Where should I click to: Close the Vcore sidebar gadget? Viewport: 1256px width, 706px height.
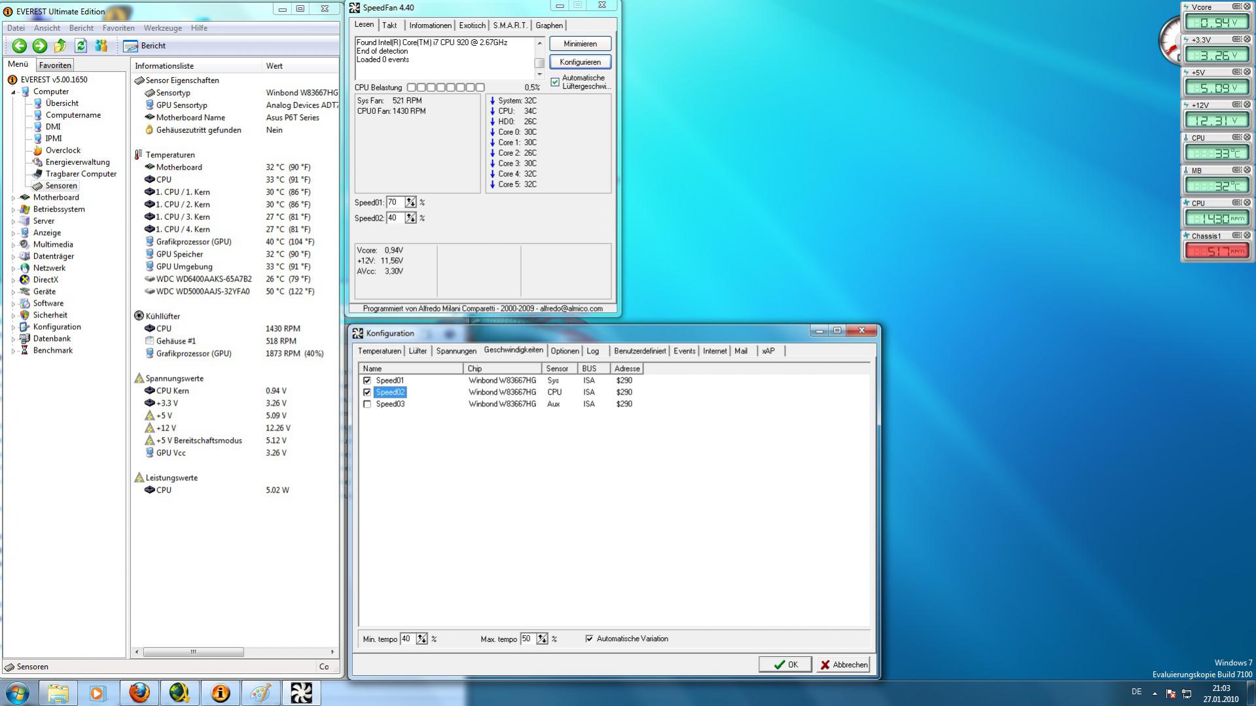coord(1247,7)
